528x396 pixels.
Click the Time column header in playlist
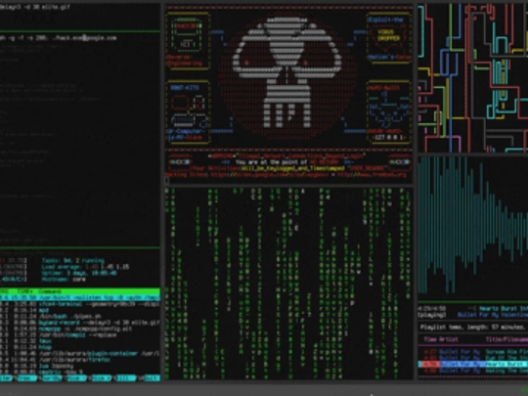click(430, 339)
